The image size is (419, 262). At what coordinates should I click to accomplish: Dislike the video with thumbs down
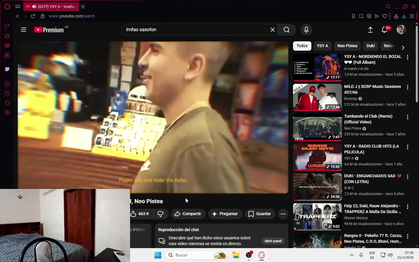pos(161,214)
